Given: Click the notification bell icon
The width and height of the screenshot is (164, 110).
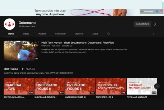Looking at the screenshot, I should (x=155, y=24).
